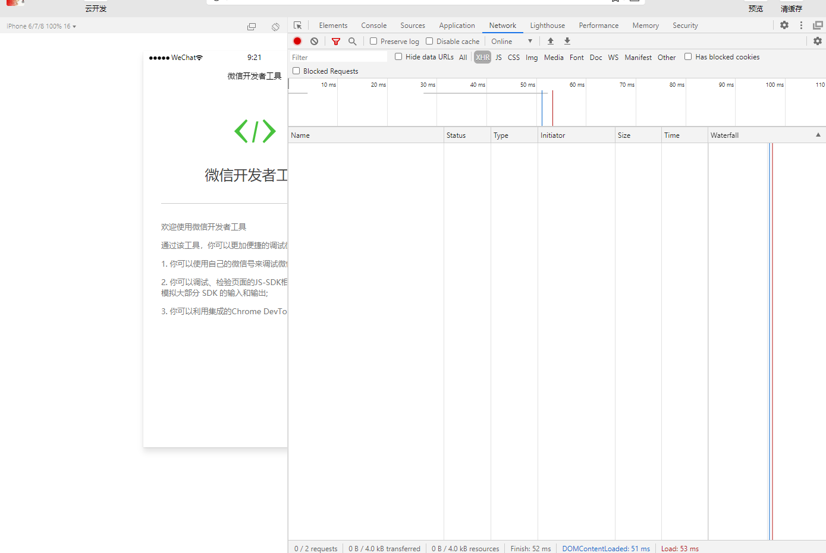
Task: Select the Network tab
Action: (x=502, y=26)
